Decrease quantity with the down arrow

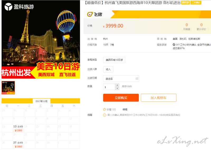tap(117, 88)
